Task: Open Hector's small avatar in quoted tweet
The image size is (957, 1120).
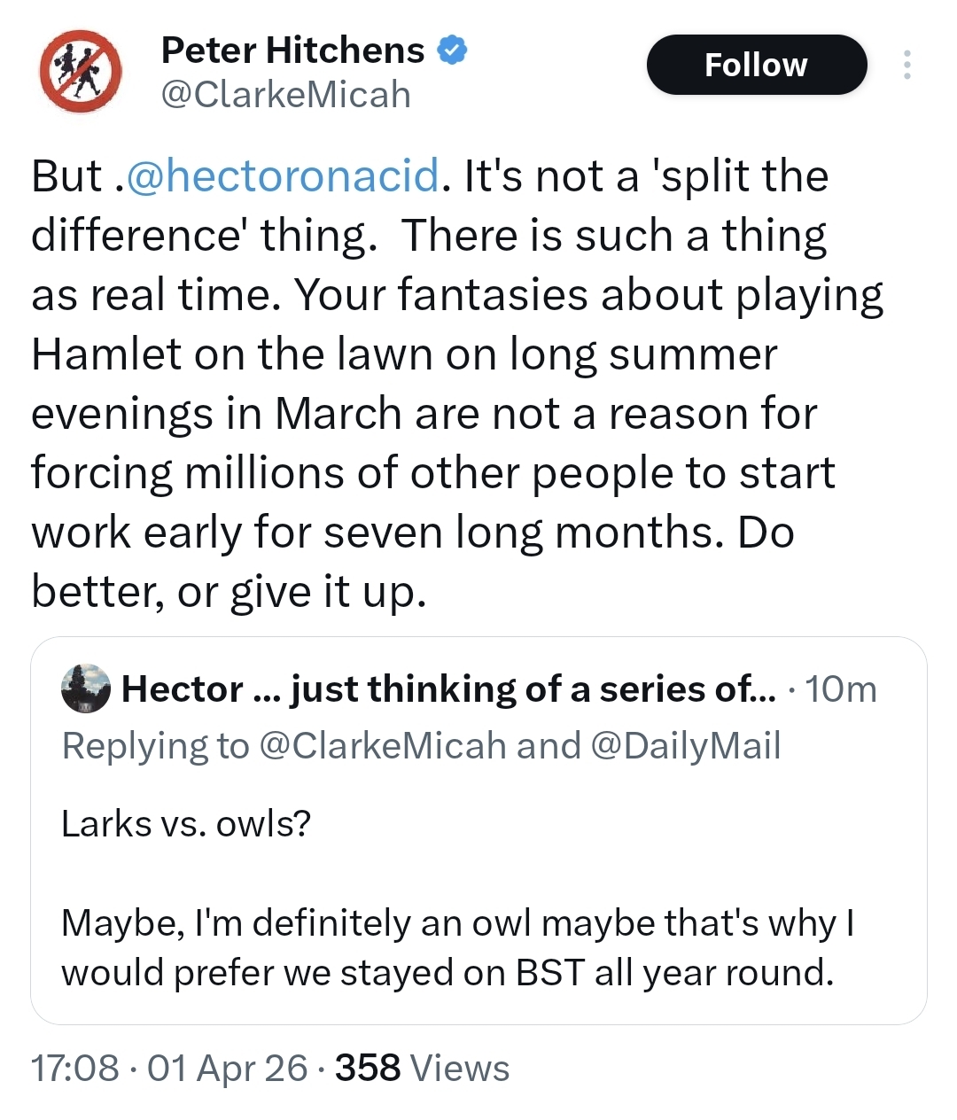Action: (x=86, y=688)
